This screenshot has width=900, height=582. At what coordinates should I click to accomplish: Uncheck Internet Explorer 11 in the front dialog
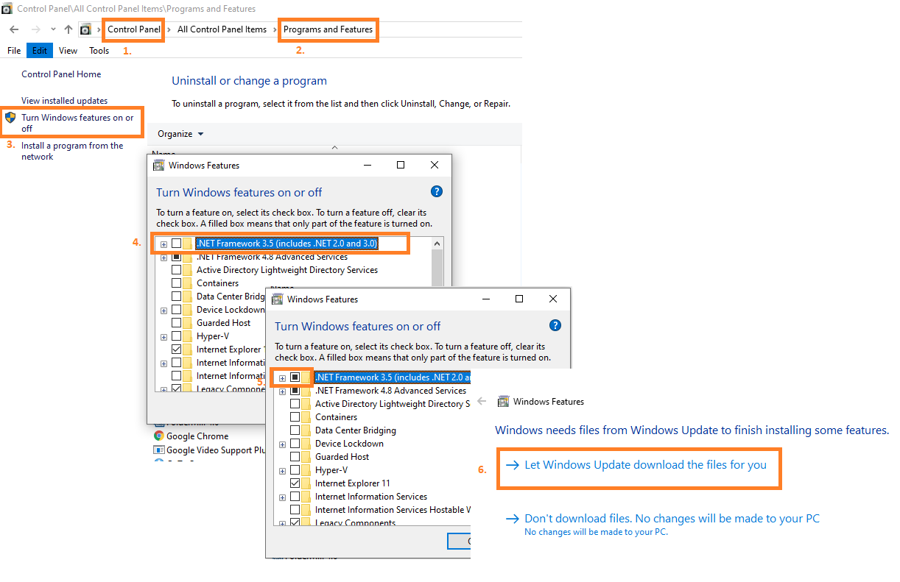(x=295, y=483)
